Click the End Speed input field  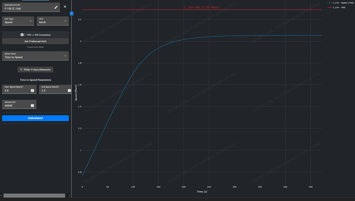[55, 89]
